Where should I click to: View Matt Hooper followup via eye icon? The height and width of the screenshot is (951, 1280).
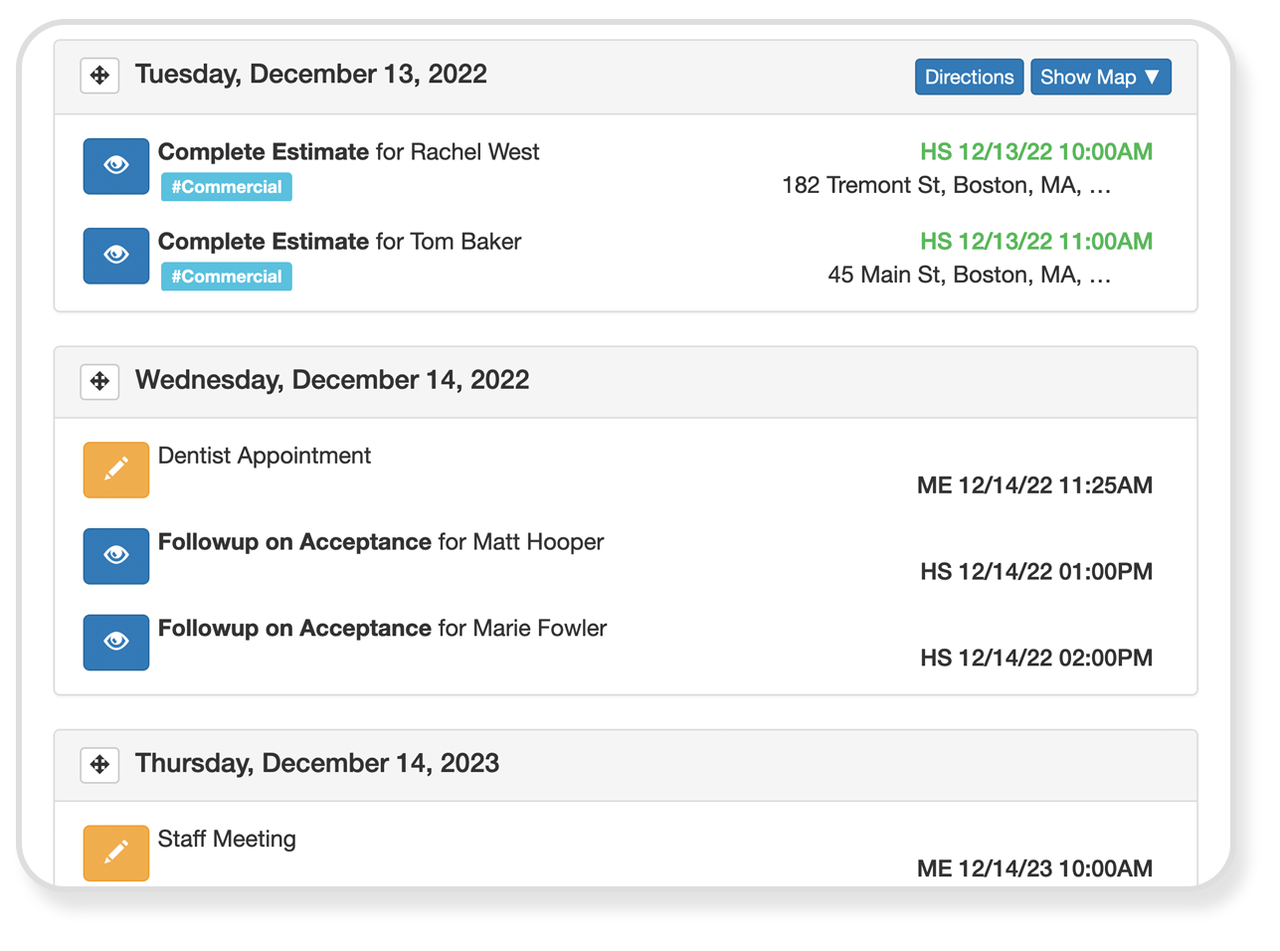(116, 556)
